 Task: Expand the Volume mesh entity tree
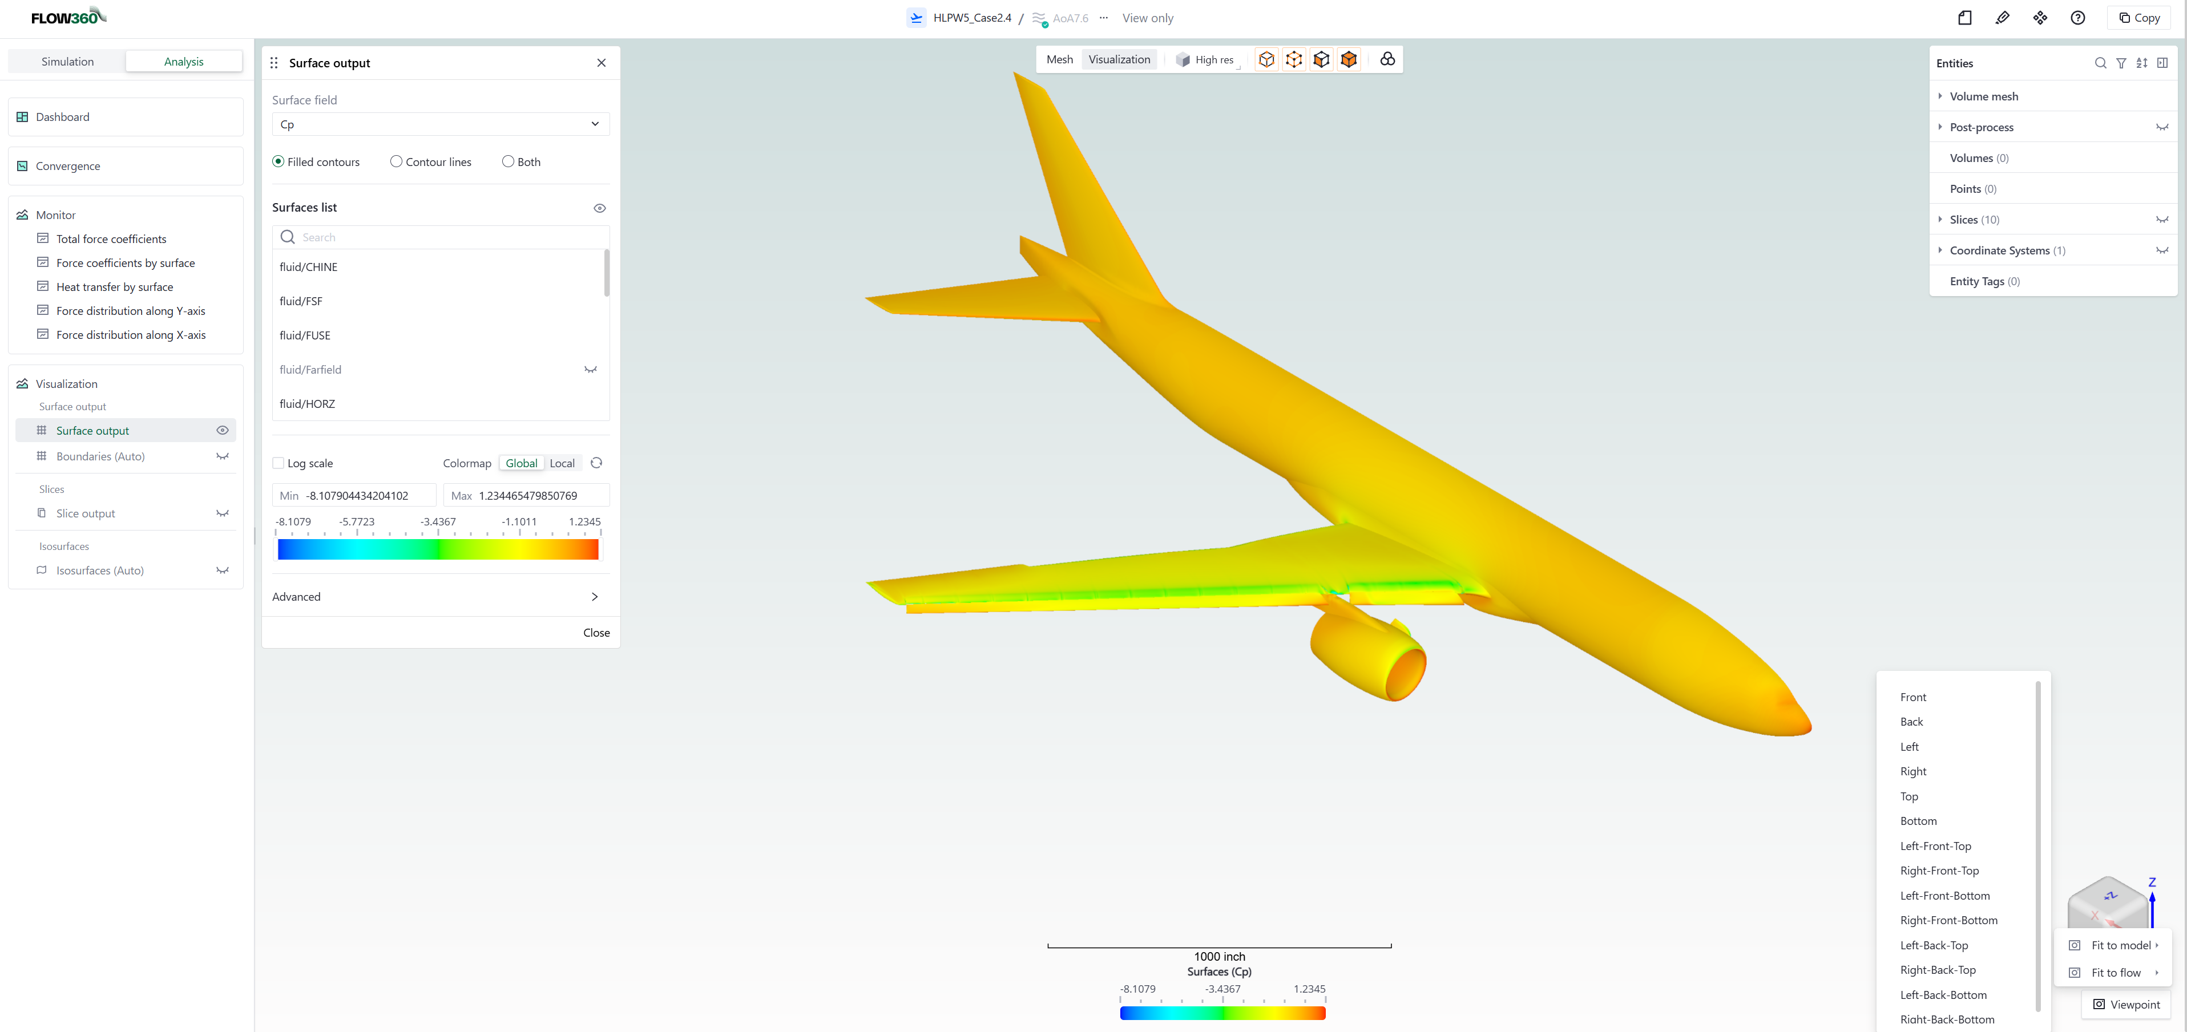click(x=1940, y=96)
